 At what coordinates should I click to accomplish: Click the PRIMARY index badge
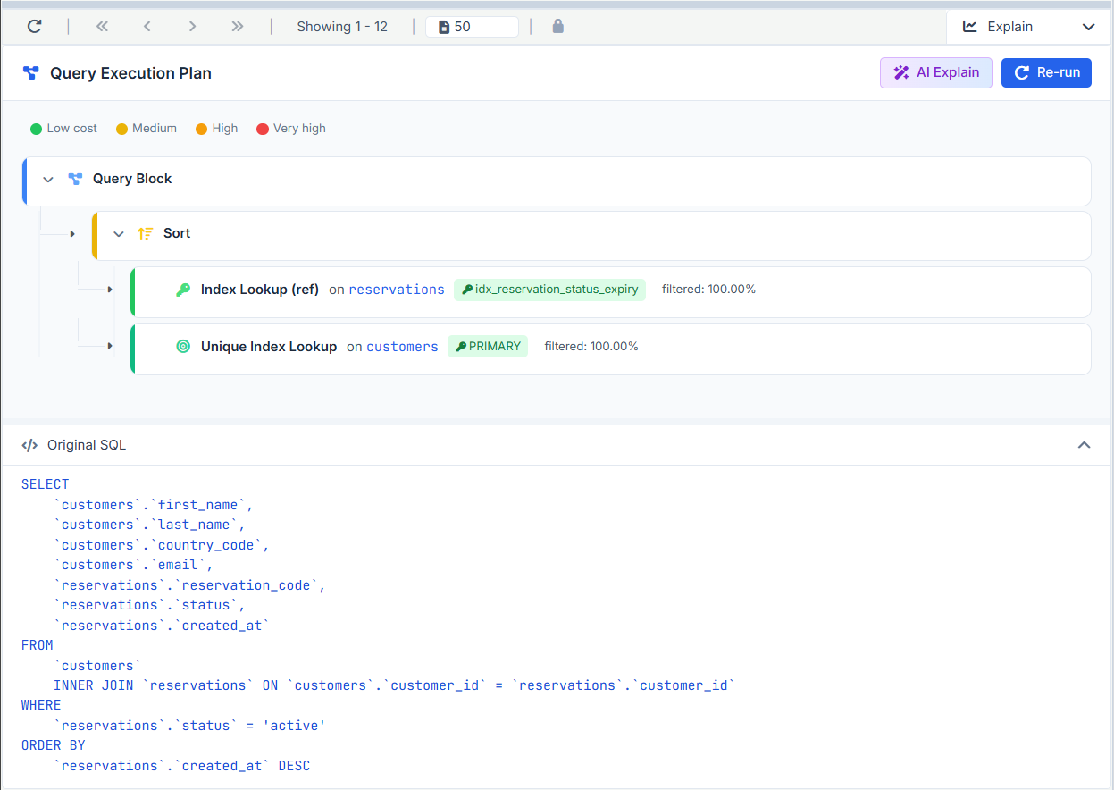pyautogui.click(x=488, y=346)
